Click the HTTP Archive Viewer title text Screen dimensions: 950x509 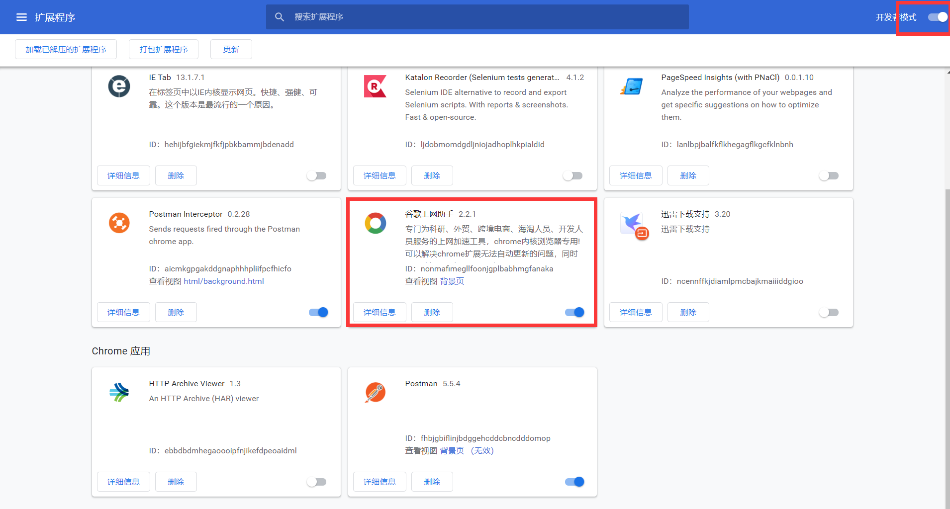tap(187, 384)
